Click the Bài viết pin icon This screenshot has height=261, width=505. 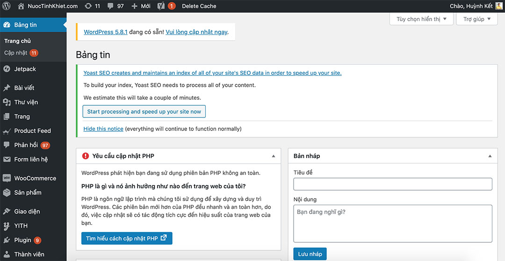tap(7, 88)
